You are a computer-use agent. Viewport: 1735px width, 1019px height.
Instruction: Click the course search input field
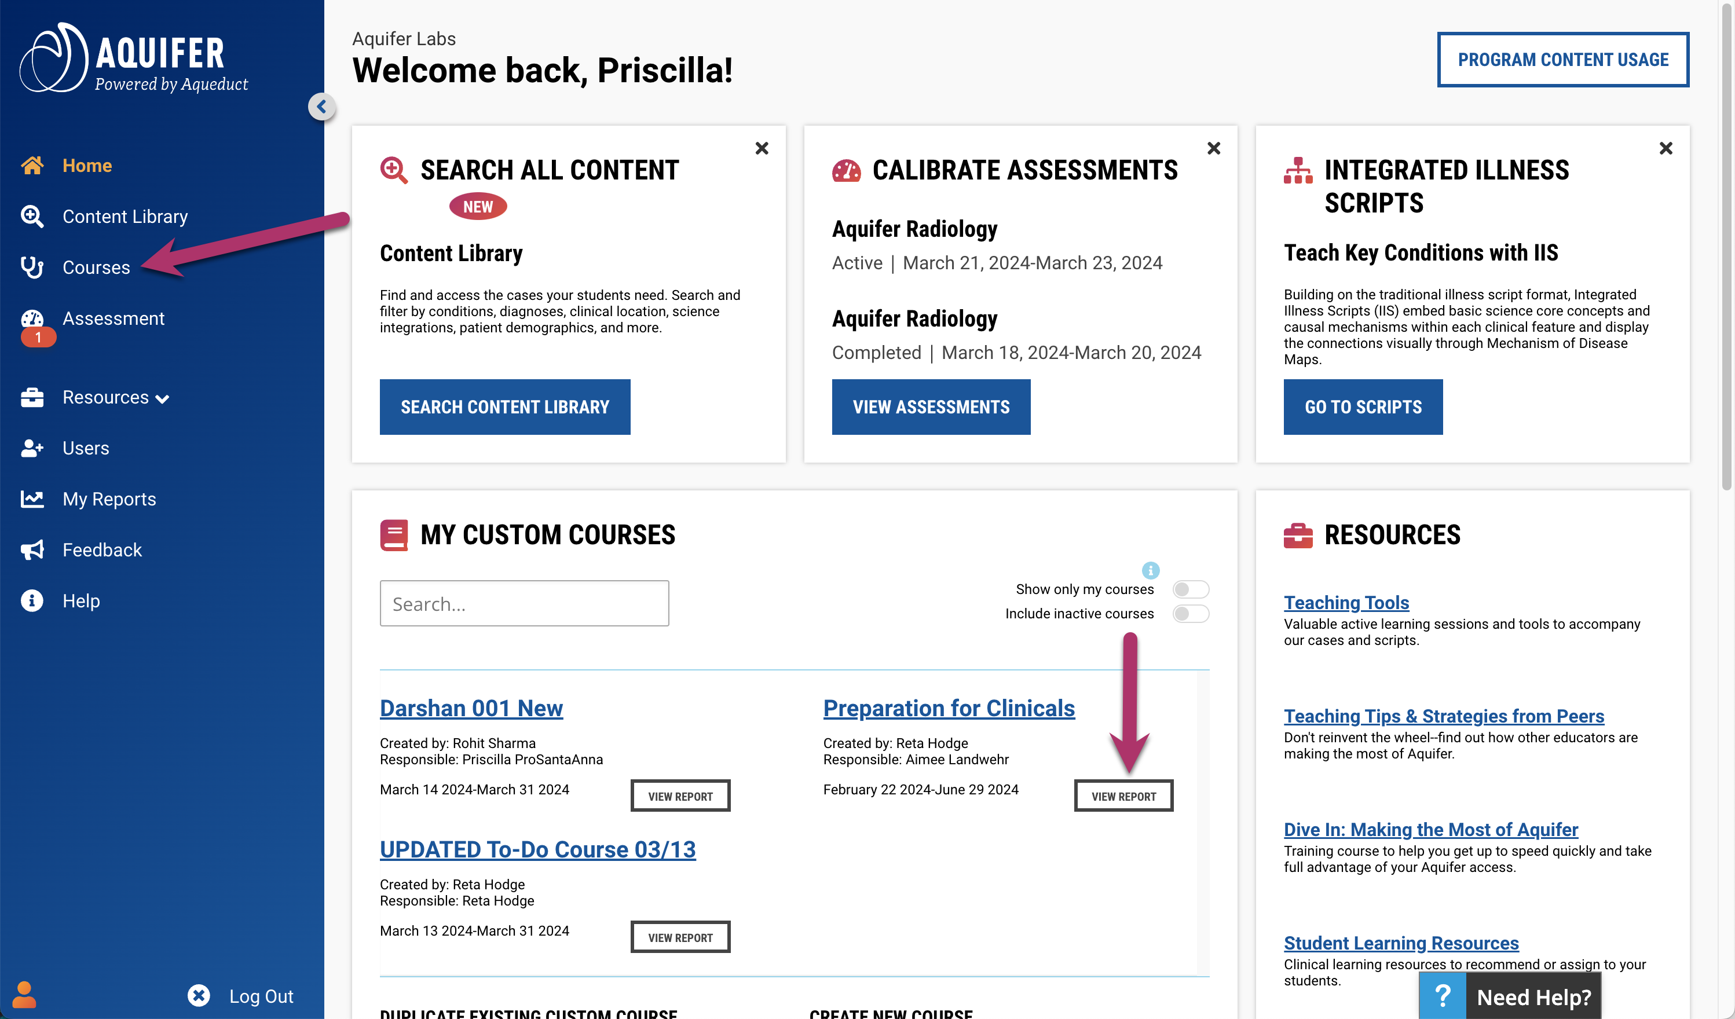pyautogui.click(x=524, y=603)
